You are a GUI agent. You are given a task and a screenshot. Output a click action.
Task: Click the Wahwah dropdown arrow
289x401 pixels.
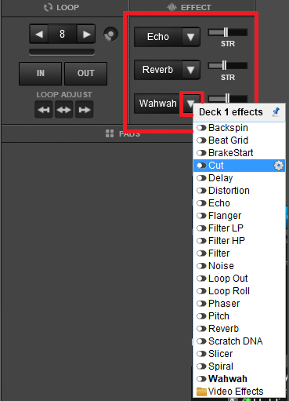coord(191,104)
